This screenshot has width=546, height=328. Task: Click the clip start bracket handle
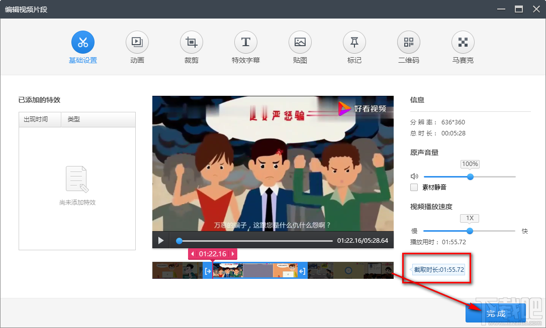click(208, 271)
